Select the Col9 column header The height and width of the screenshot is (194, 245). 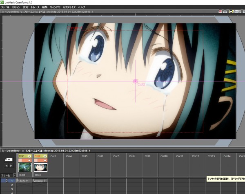click(147, 156)
